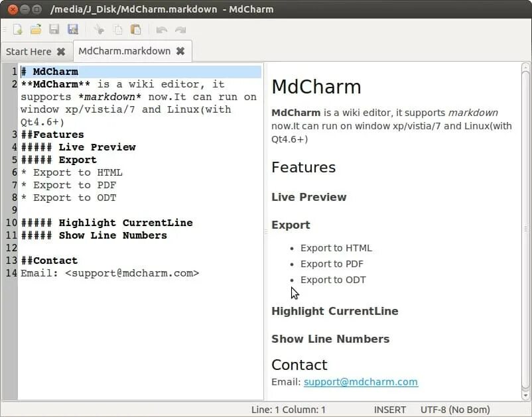Image resolution: width=532 pixels, height=417 pixels.
Task: Maximize the MdCharm window
Action: pos(37,9)
